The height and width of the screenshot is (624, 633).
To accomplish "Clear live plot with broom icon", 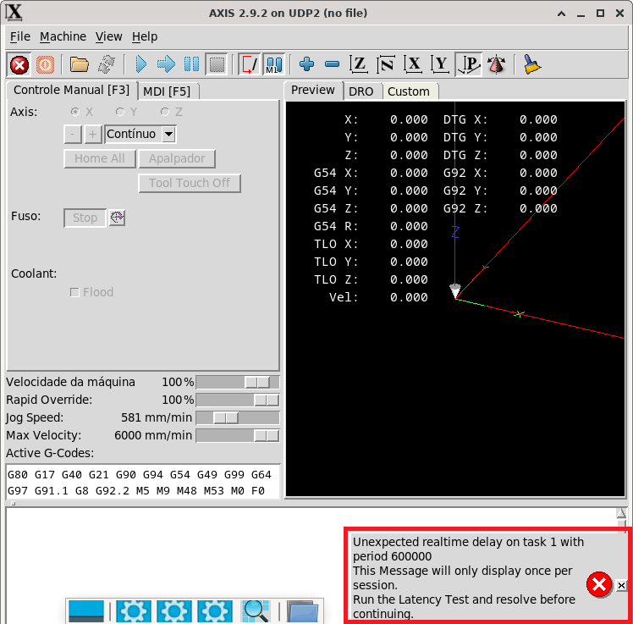I will [531, 64].
